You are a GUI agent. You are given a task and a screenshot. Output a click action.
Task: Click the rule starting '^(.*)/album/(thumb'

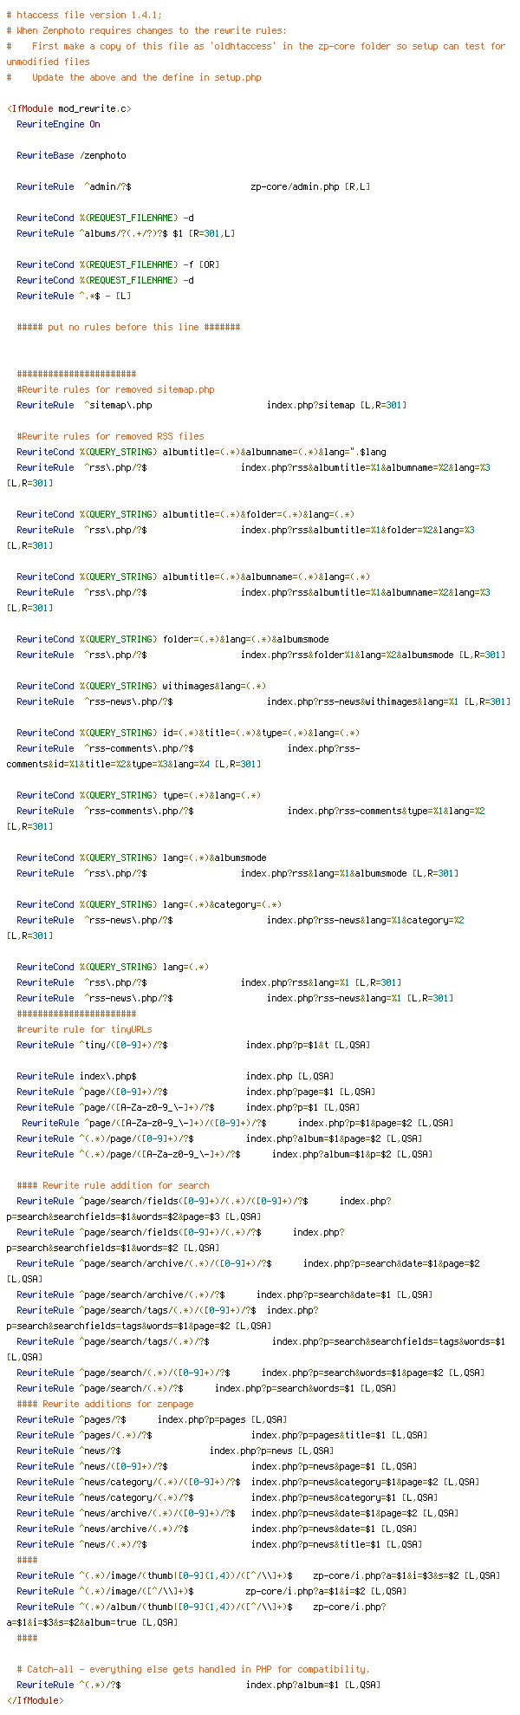pyautogui.click(x=196, y=1614)
